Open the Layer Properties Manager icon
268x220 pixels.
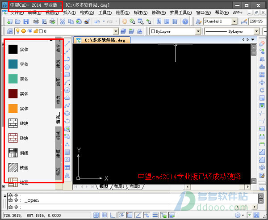click(10, 31)
